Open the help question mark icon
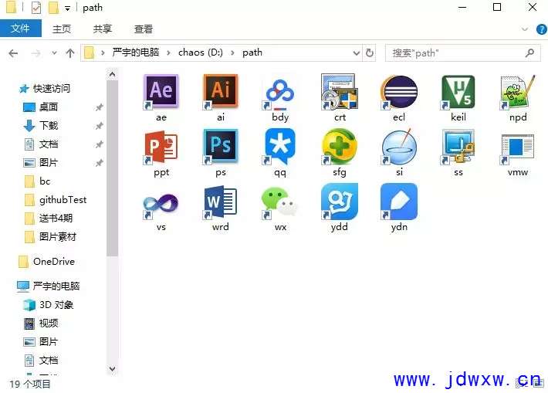 (x=541, y=29)
